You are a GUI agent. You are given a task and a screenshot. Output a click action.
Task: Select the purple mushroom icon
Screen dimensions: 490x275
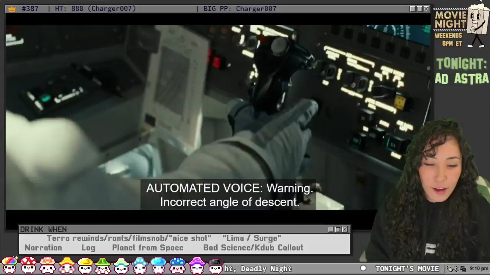(x=197, y=265)
